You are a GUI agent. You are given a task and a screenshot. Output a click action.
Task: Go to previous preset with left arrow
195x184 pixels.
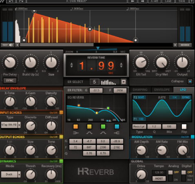coord(133,1)
